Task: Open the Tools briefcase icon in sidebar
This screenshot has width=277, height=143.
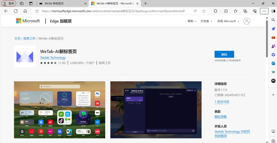Action: coord(273,37)
